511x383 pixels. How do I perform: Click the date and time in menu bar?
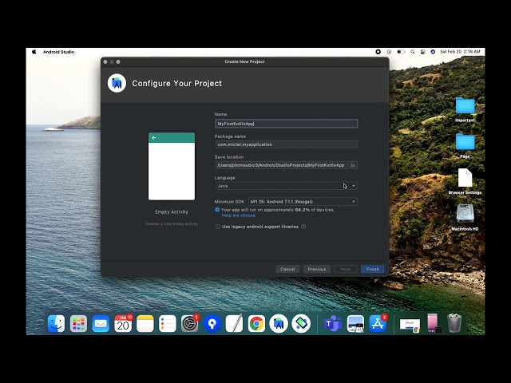pyautogui.click(x=460, y=52)
